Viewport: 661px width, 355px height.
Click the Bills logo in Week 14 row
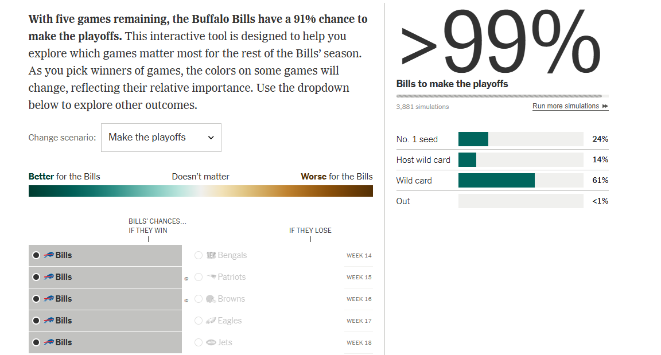[x=49, y=255]
